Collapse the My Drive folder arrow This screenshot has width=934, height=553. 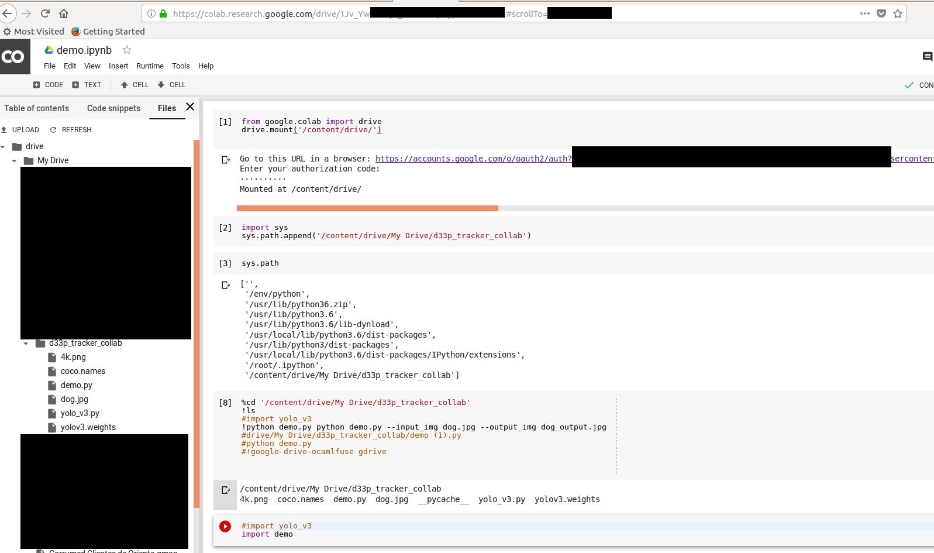[x=15, y=160]
